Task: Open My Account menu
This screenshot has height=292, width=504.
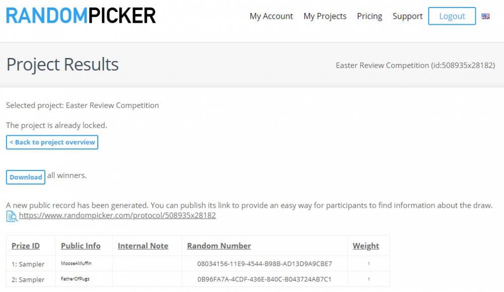Action: pos(271,16)
